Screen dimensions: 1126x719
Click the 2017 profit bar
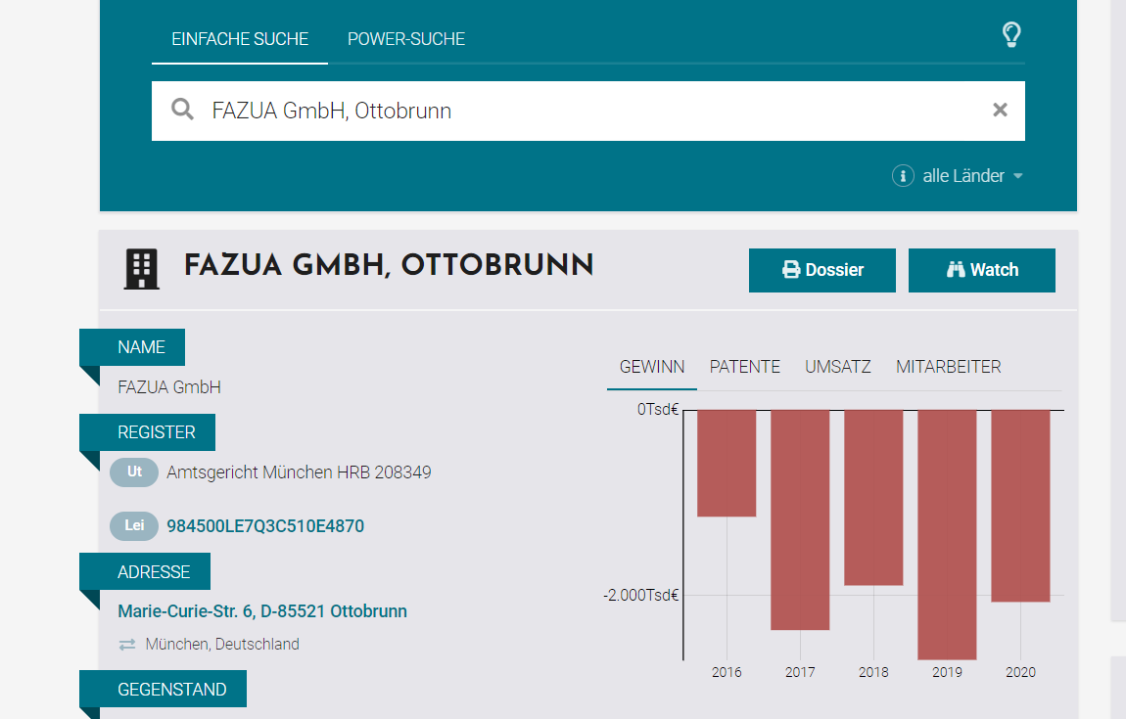coord(800,519)
